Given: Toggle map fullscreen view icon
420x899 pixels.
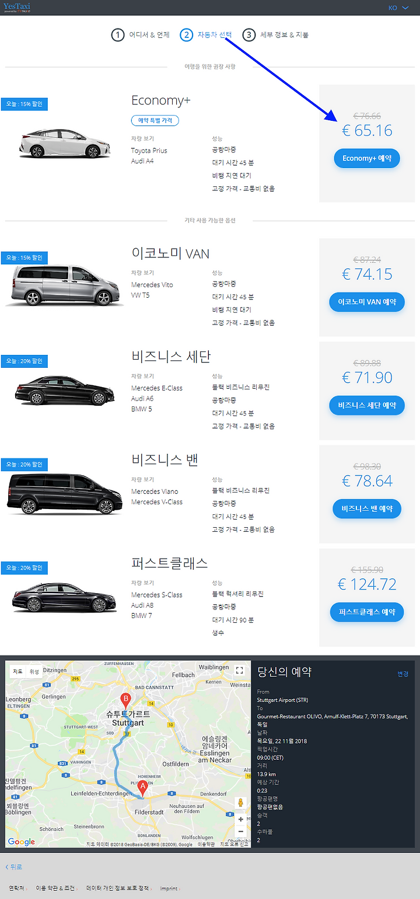Looking at the screenshot, I should pos(239,670).
